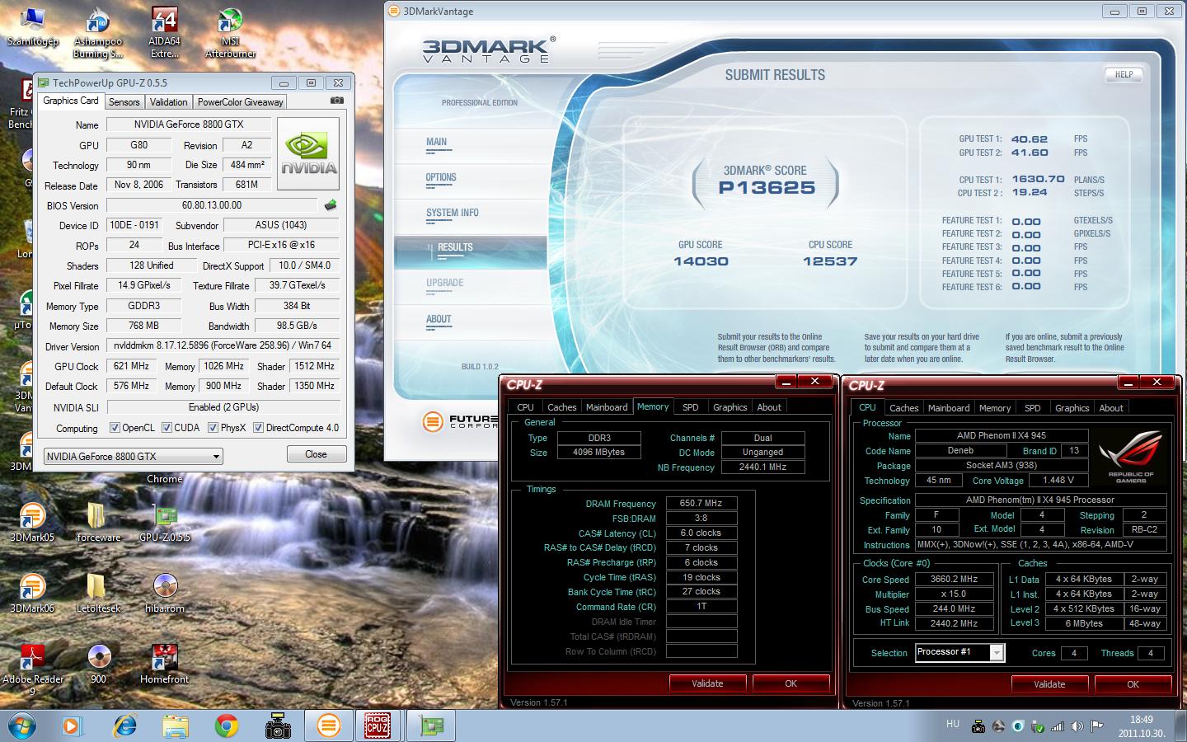
Task: Click the Windows Start orb
Action: [x=22, y=726]
